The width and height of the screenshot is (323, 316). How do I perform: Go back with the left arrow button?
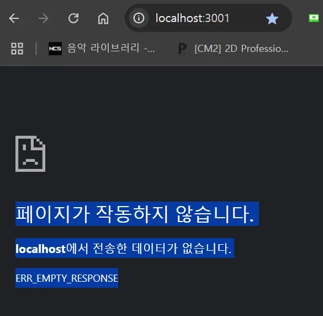pyautogui.click(x=14, y=18)
